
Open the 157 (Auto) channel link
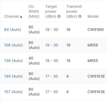pyautogui.click(x=13, y=92)
